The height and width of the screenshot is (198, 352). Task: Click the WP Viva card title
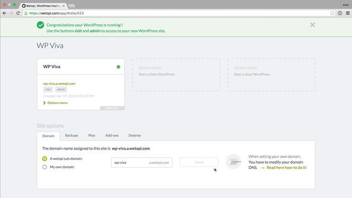[52, 67]
